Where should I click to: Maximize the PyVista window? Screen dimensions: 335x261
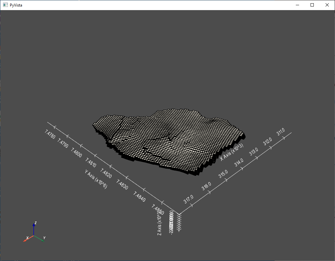(x=312, y=5)
